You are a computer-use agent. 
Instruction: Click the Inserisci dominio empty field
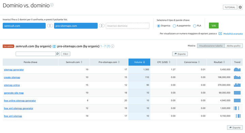(x=128, y=26)
